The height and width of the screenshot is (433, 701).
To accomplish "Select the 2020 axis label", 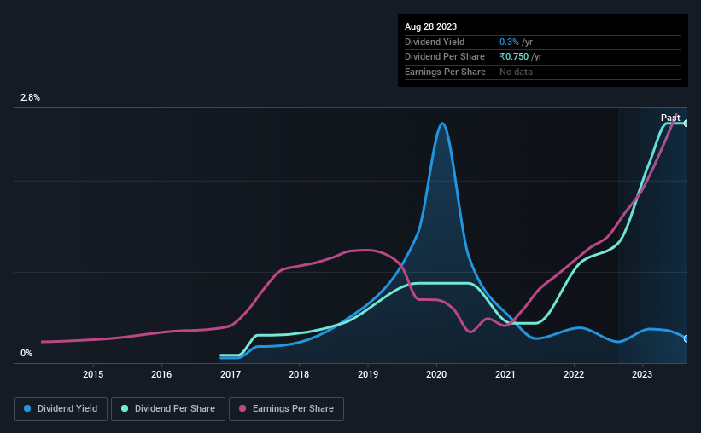I will [x=436, y=374].
